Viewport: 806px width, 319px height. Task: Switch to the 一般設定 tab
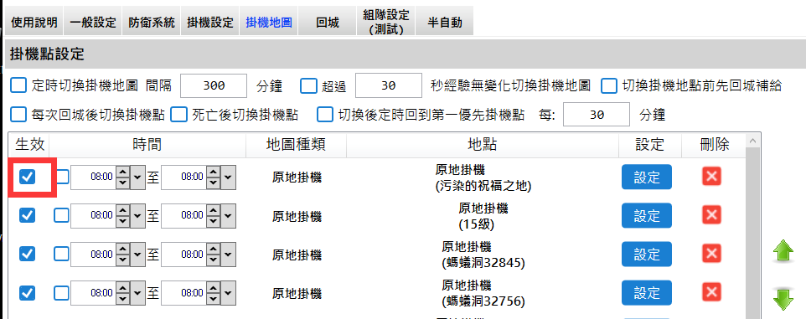click(x=93, y=22)
